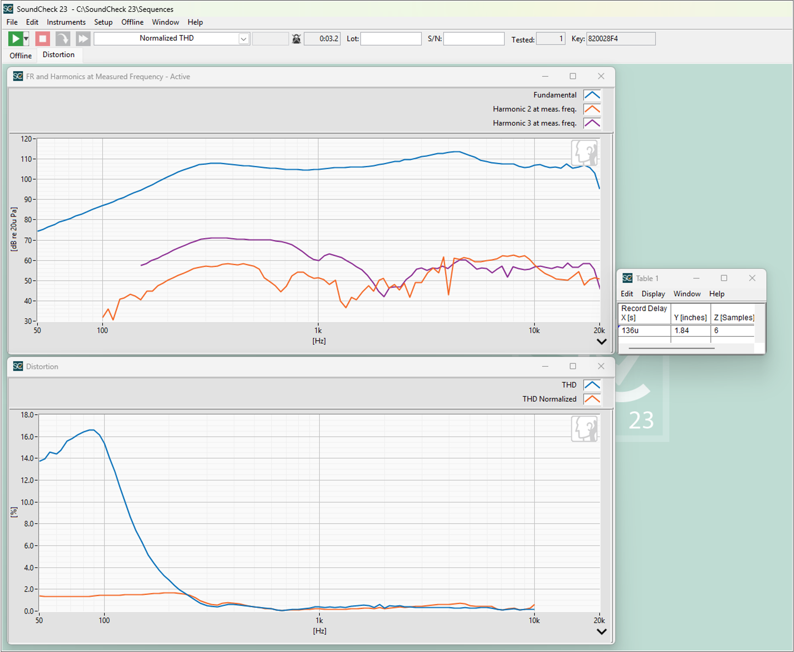794x652 pixels.
Task: Maximize the Table 1 window
Action: [x=724, y=278]
